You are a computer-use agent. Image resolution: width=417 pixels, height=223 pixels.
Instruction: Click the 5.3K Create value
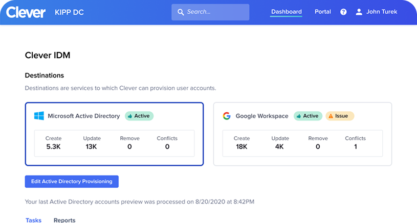pos(53,146)
